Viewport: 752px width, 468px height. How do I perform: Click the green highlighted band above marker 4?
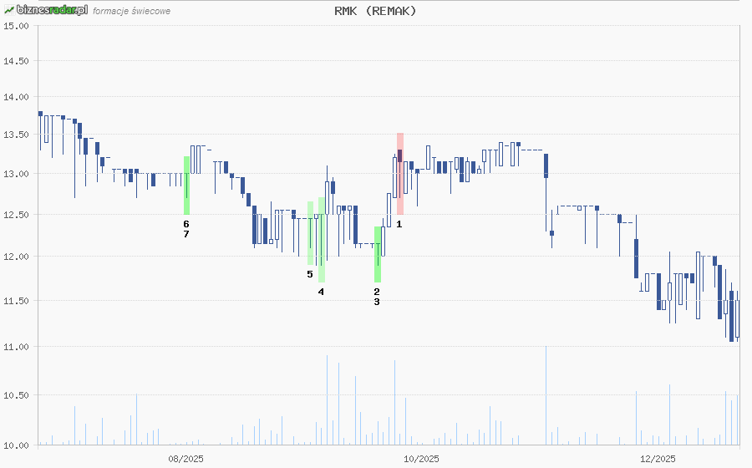[322, 239]
